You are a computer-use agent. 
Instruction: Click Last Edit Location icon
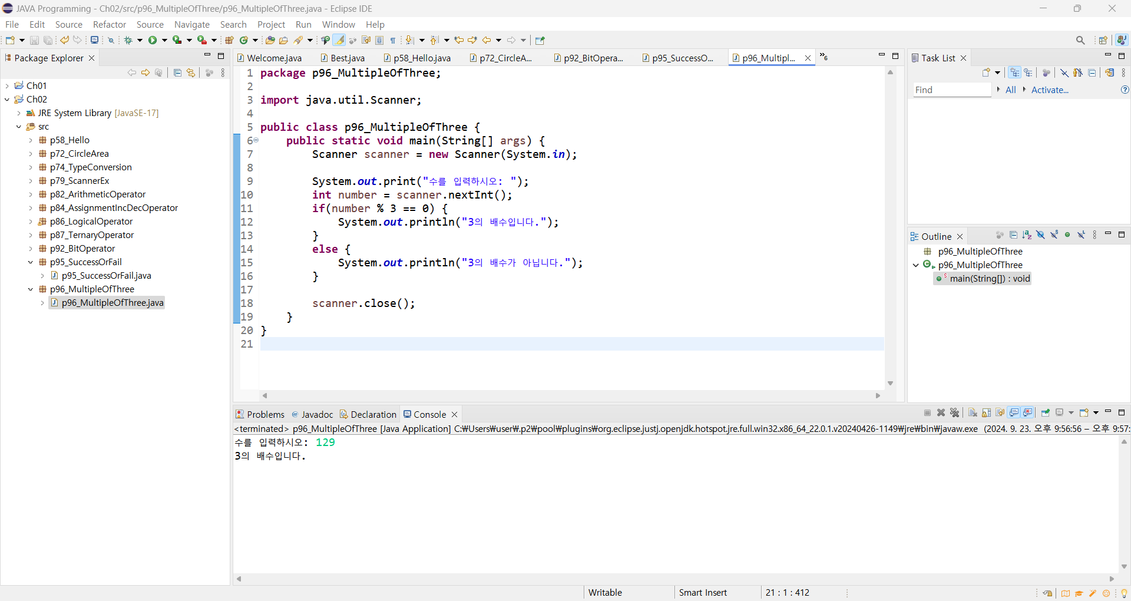tap(459, 40)
